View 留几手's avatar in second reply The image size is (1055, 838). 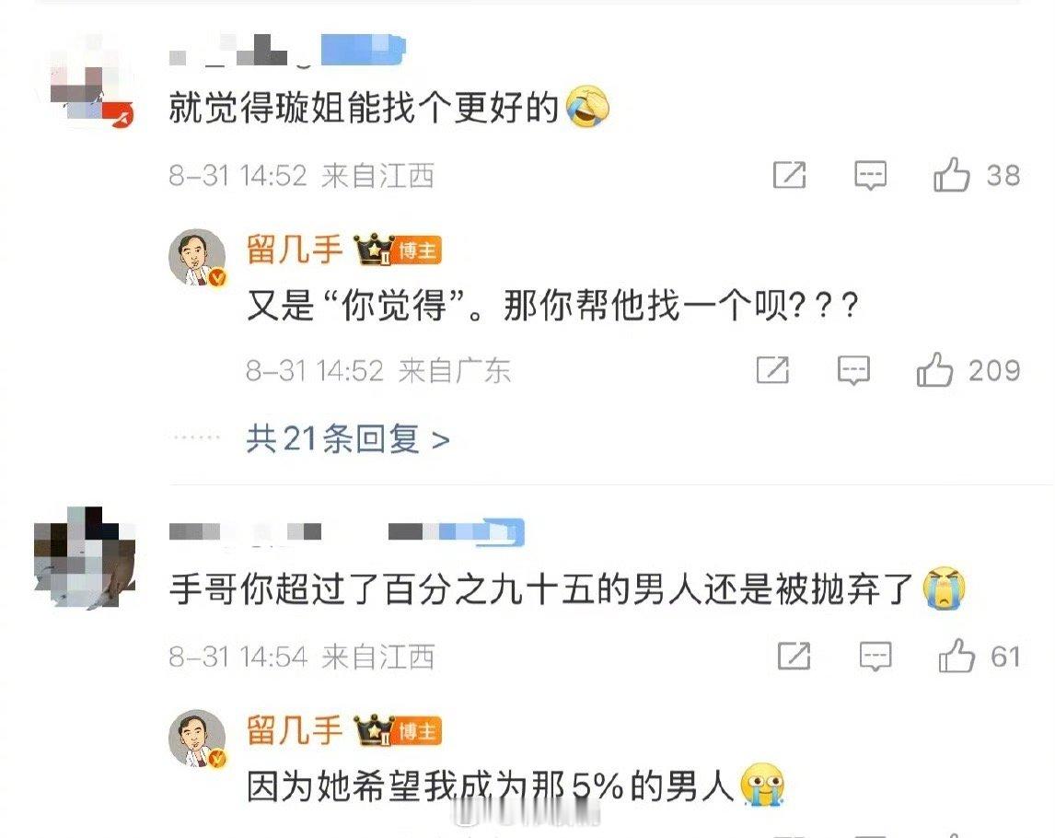(x=197, y=739)
